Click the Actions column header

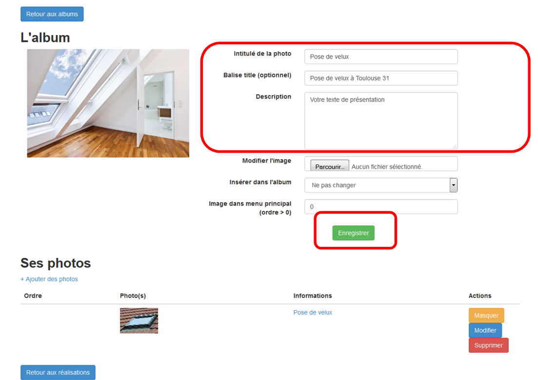coord(480,296)
